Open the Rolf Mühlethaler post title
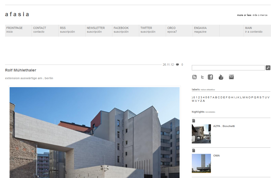 tap(21, 70)
